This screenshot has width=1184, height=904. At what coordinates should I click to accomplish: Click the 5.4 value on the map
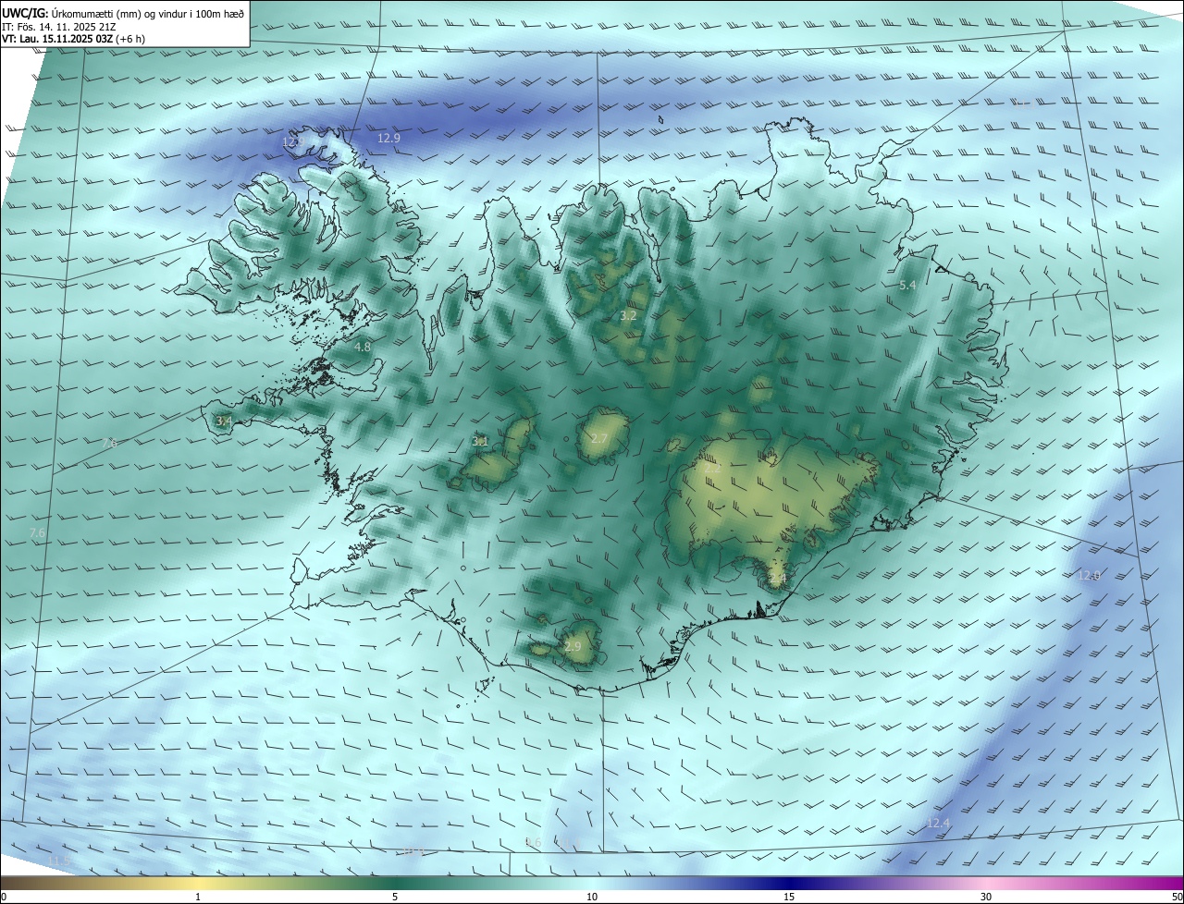click(907, 286)
